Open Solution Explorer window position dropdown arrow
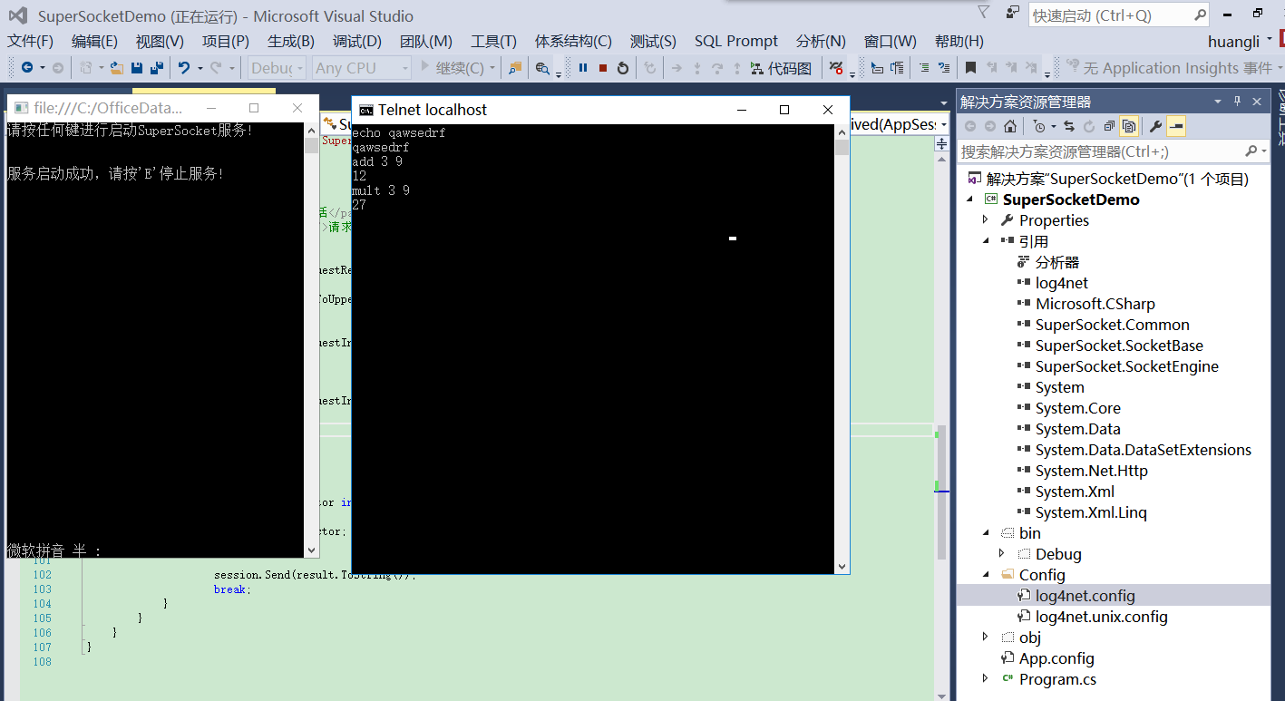The width and height of the screenshot is (1285, 701). coord(1218,102)
